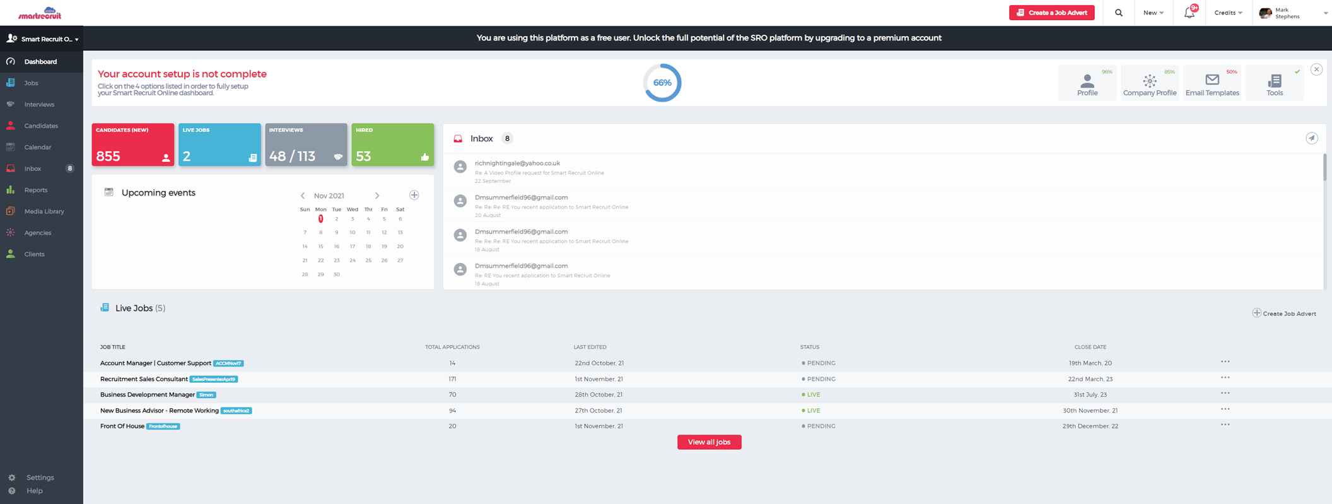Expand the Mark Stephens user menu arrow
The image size is (1332, 504).
point(1325,13)
